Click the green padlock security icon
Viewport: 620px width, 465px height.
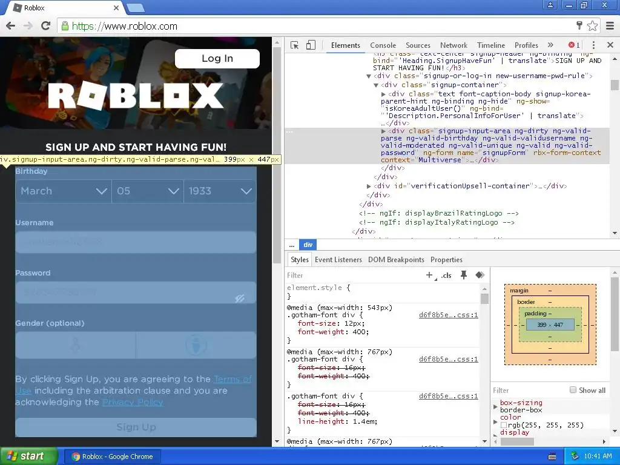click(64, 26)
